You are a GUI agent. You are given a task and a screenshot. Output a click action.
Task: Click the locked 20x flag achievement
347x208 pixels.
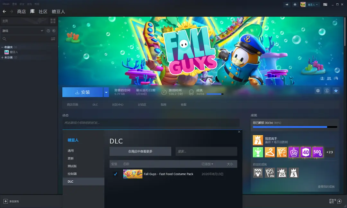(270, 173)
